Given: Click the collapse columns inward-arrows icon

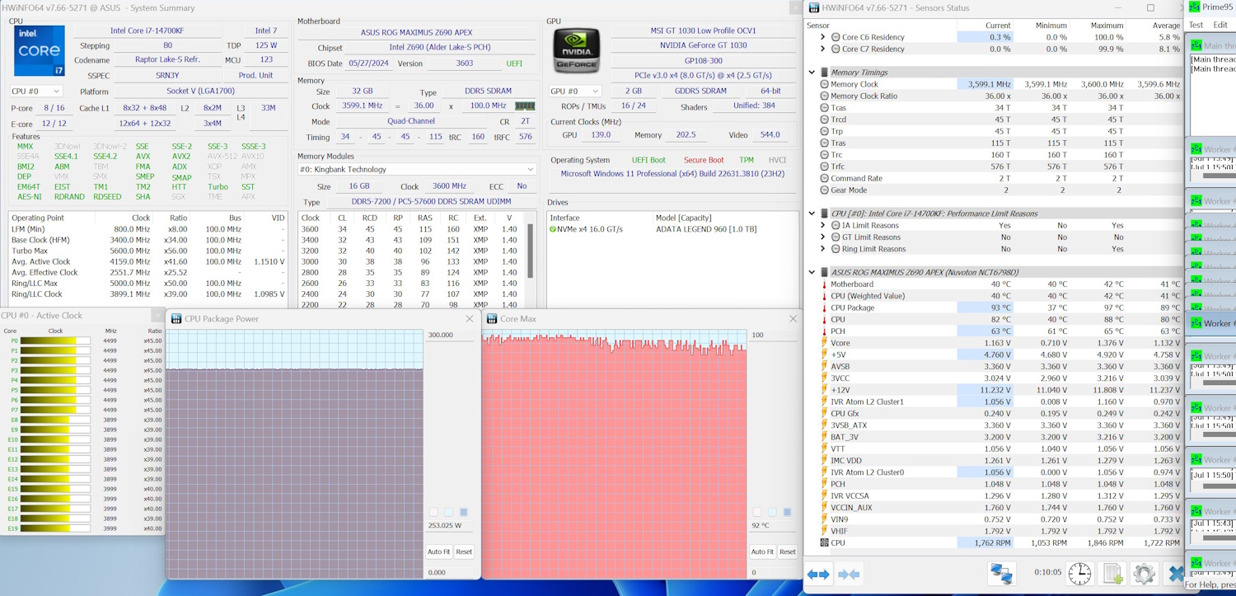Looking at the screenshot, I should pos(849,575).
